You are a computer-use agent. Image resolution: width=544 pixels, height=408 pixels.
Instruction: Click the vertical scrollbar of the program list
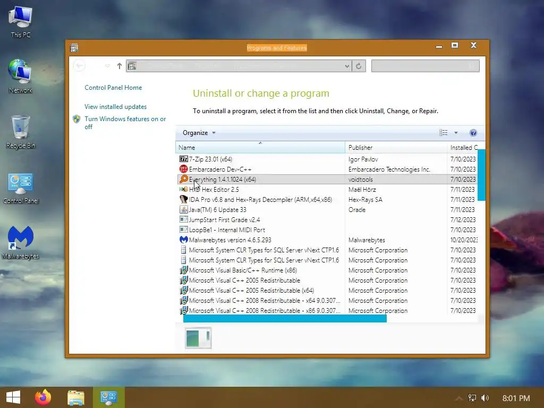[481, 175]
